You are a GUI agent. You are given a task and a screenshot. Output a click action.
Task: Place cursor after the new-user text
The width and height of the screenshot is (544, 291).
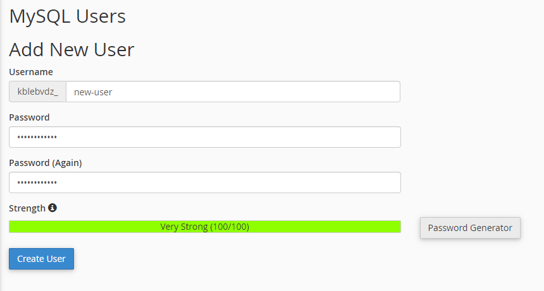[113, 92]
